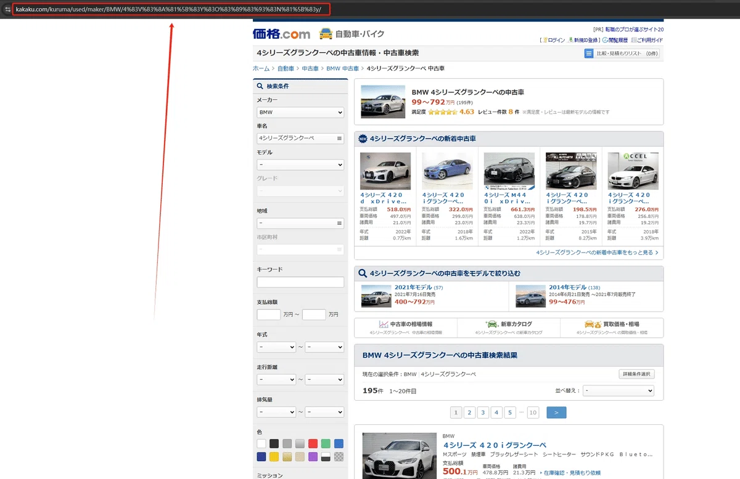
Task: Click the 中古車 breadcrumb link
Action: [310, 68]
